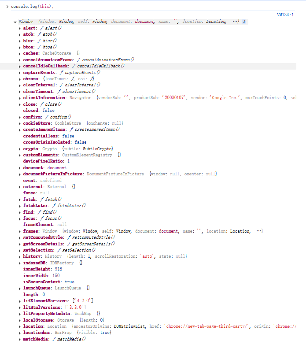Expand the litElementVersions array
306x341 pixels.
[20, 301]
